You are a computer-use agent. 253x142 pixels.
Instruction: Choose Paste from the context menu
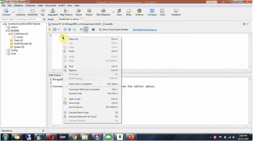[92, 51]
